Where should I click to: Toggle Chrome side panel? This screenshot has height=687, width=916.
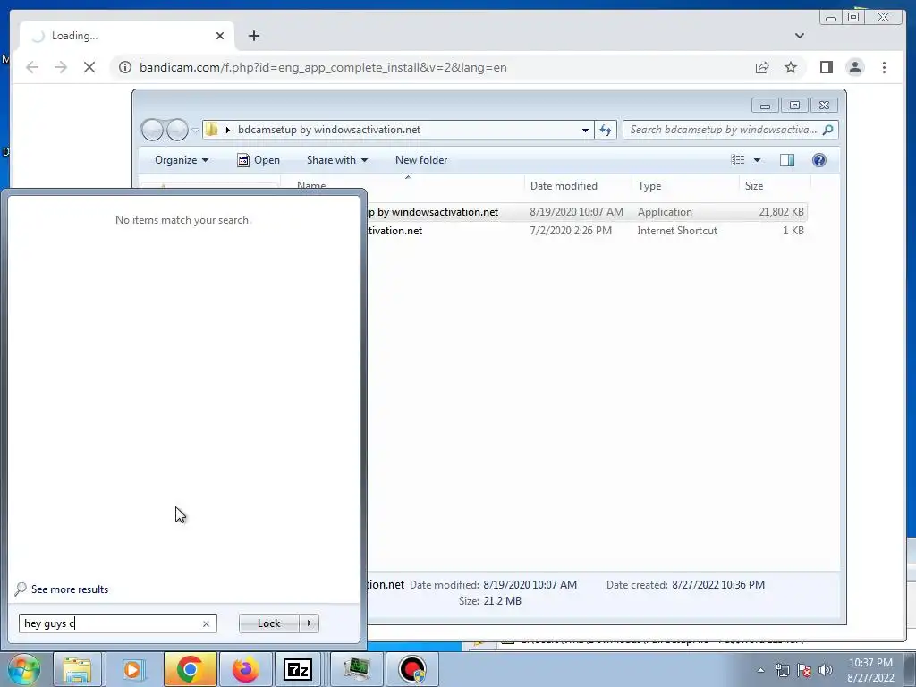tap(826, 67)
